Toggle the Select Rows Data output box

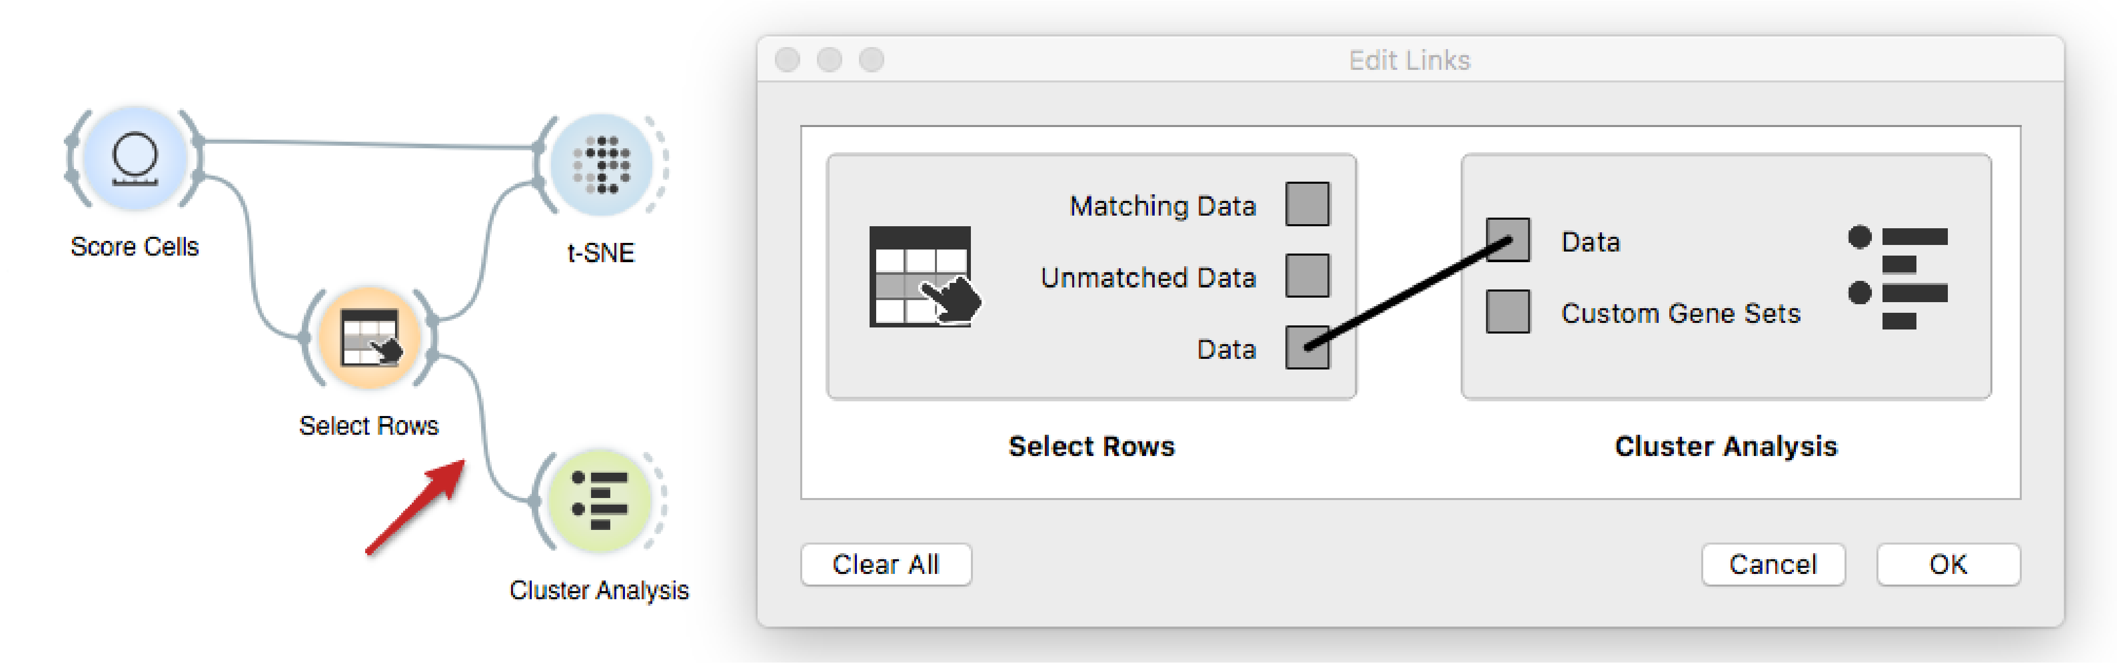1307,347
